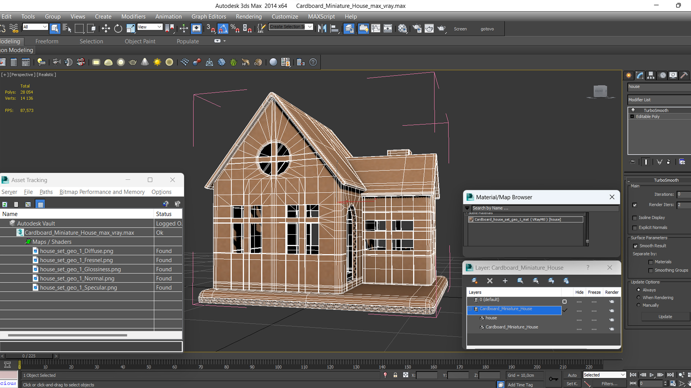Click the time slider 0 / 225
This screenshot has width=691, height=388.
(x=29, y=356)
